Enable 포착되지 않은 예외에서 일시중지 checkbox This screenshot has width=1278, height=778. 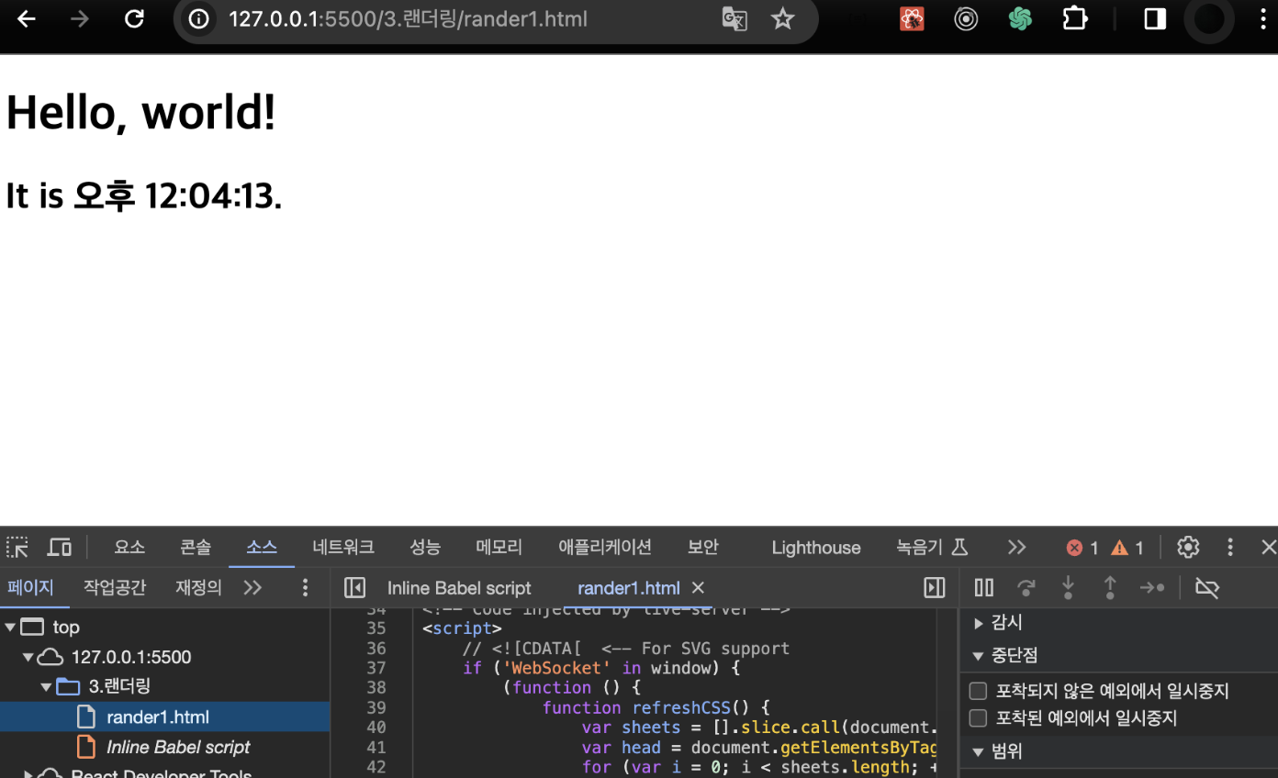pyautogui.click(x=979, y=691)
